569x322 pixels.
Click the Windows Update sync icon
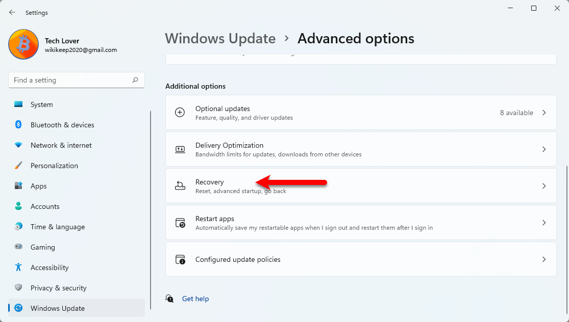[18, 308]
